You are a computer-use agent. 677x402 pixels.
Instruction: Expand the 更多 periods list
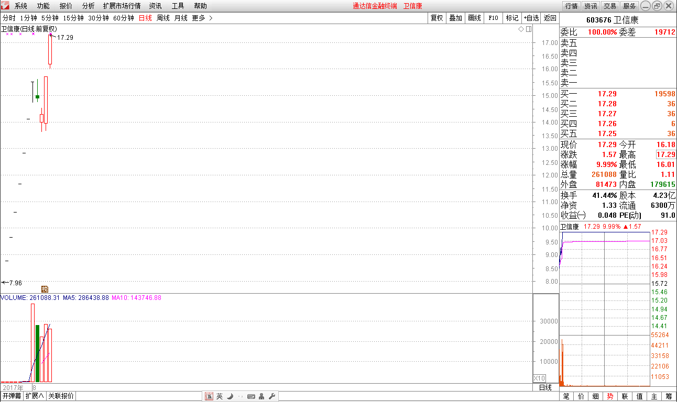[x=202, y=18]
